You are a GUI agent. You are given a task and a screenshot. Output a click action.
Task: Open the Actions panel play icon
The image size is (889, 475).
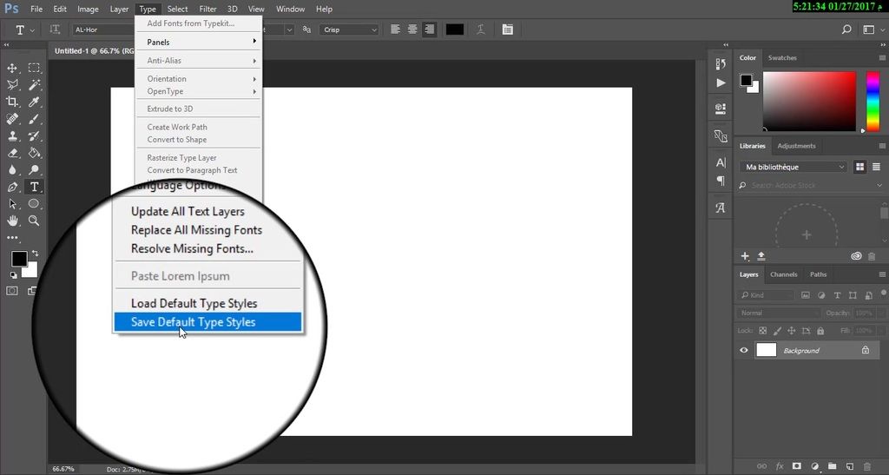pos(721,82)
